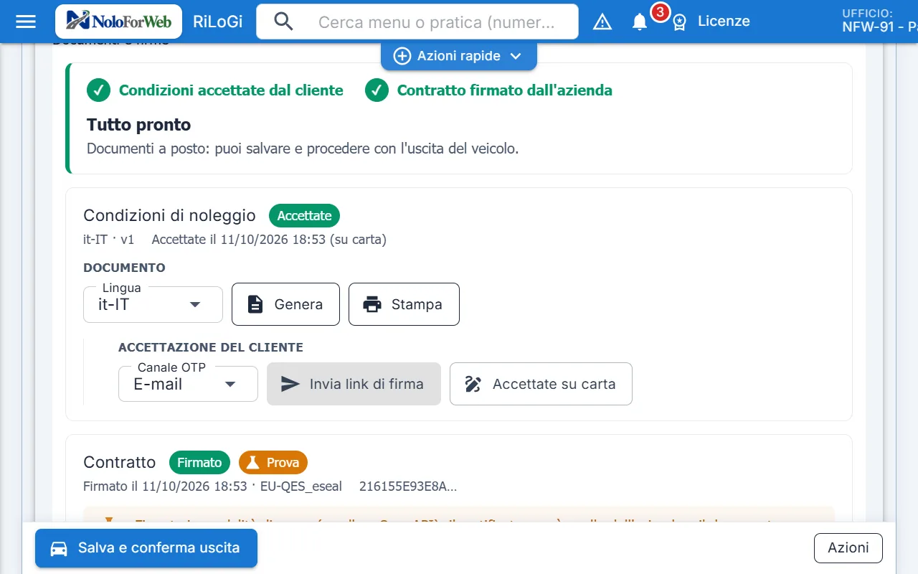The image size is (918, 574).
Task: Click the pen signature icon
Action: pos(473,384)
